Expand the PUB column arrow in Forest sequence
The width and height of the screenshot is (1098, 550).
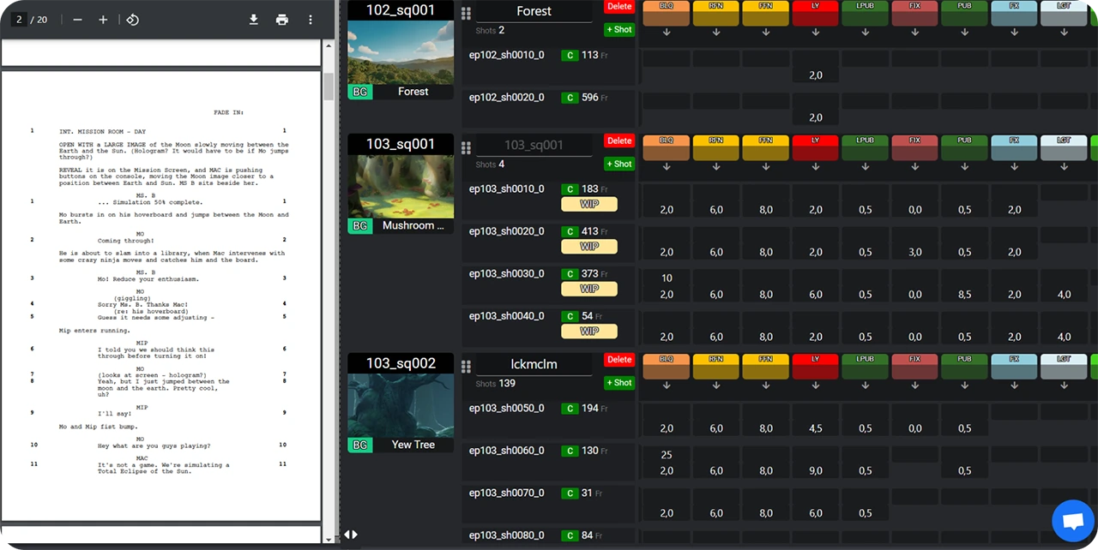tap(965, 33)
